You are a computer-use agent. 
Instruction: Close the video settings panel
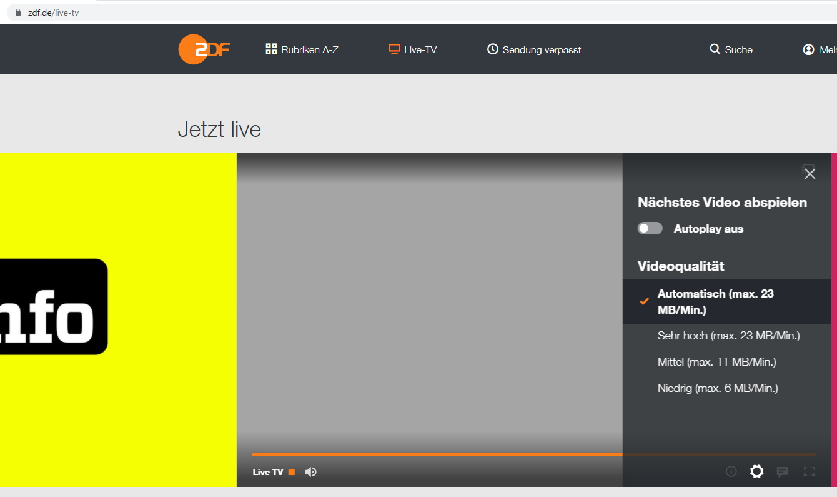coord(810,174)
